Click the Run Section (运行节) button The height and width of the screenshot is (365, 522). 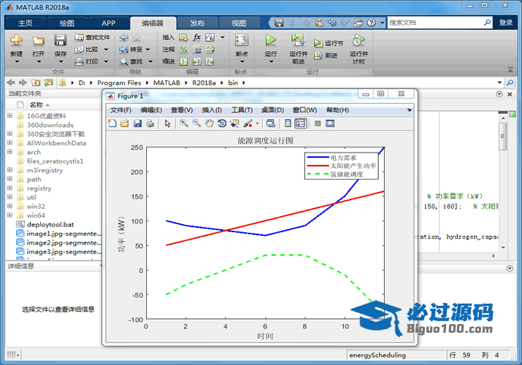(x=329, y=43)
